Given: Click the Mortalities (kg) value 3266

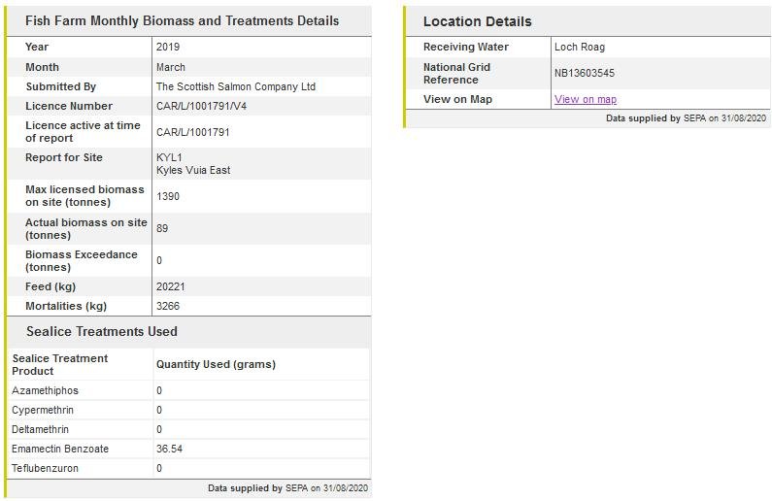Looking at the screenshot, I should tap(167, 306).
